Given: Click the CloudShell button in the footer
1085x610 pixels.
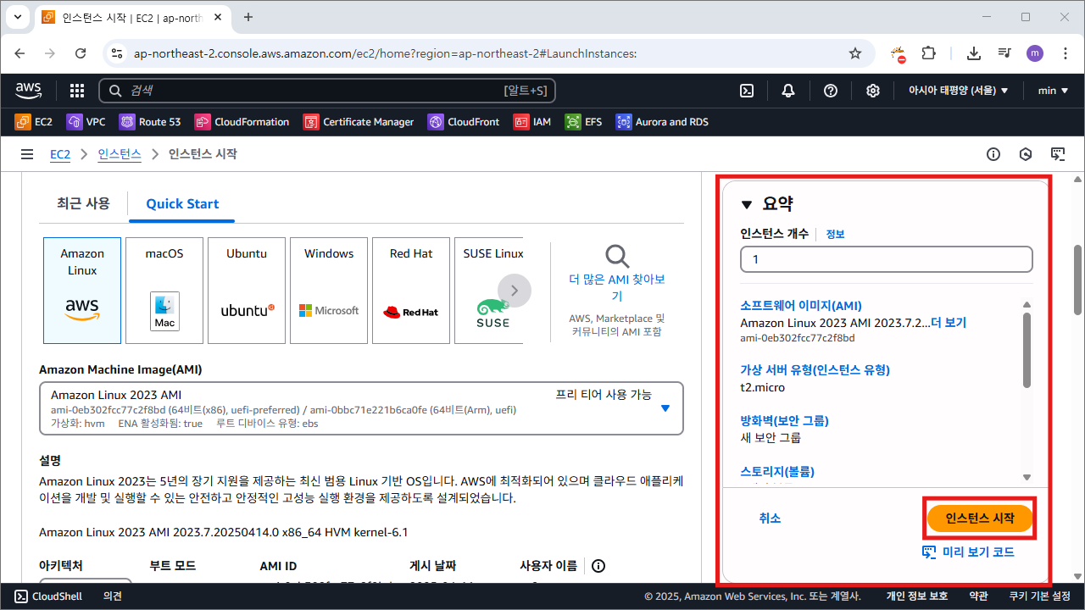Looking at the screenshot, I should (x=49, y=596).
